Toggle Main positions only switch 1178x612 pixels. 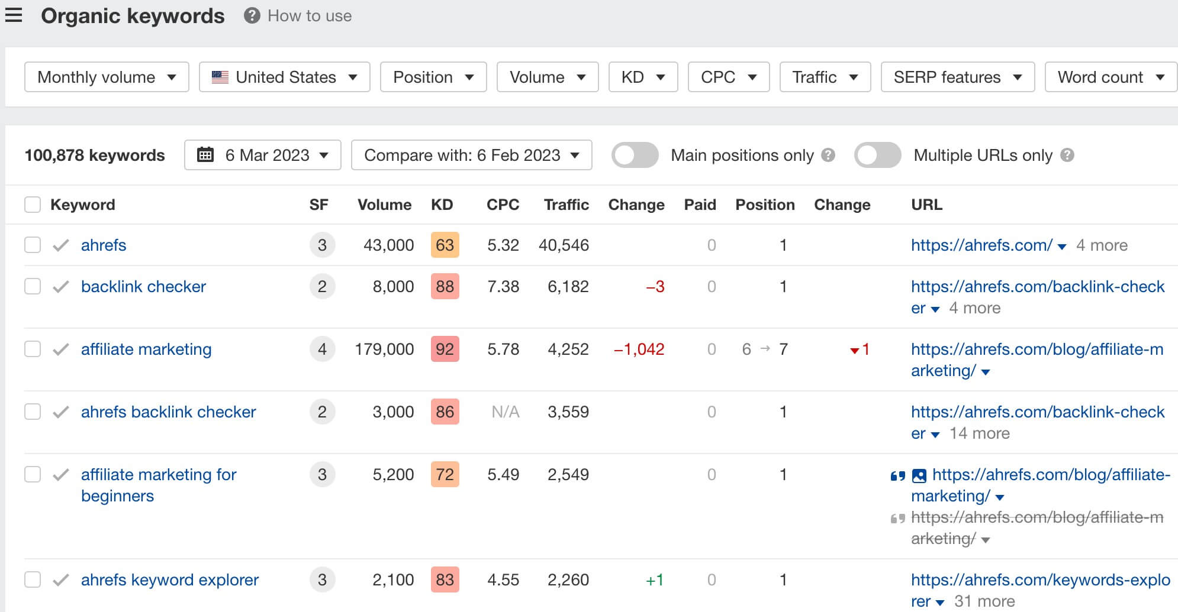[x=635, y=155]
